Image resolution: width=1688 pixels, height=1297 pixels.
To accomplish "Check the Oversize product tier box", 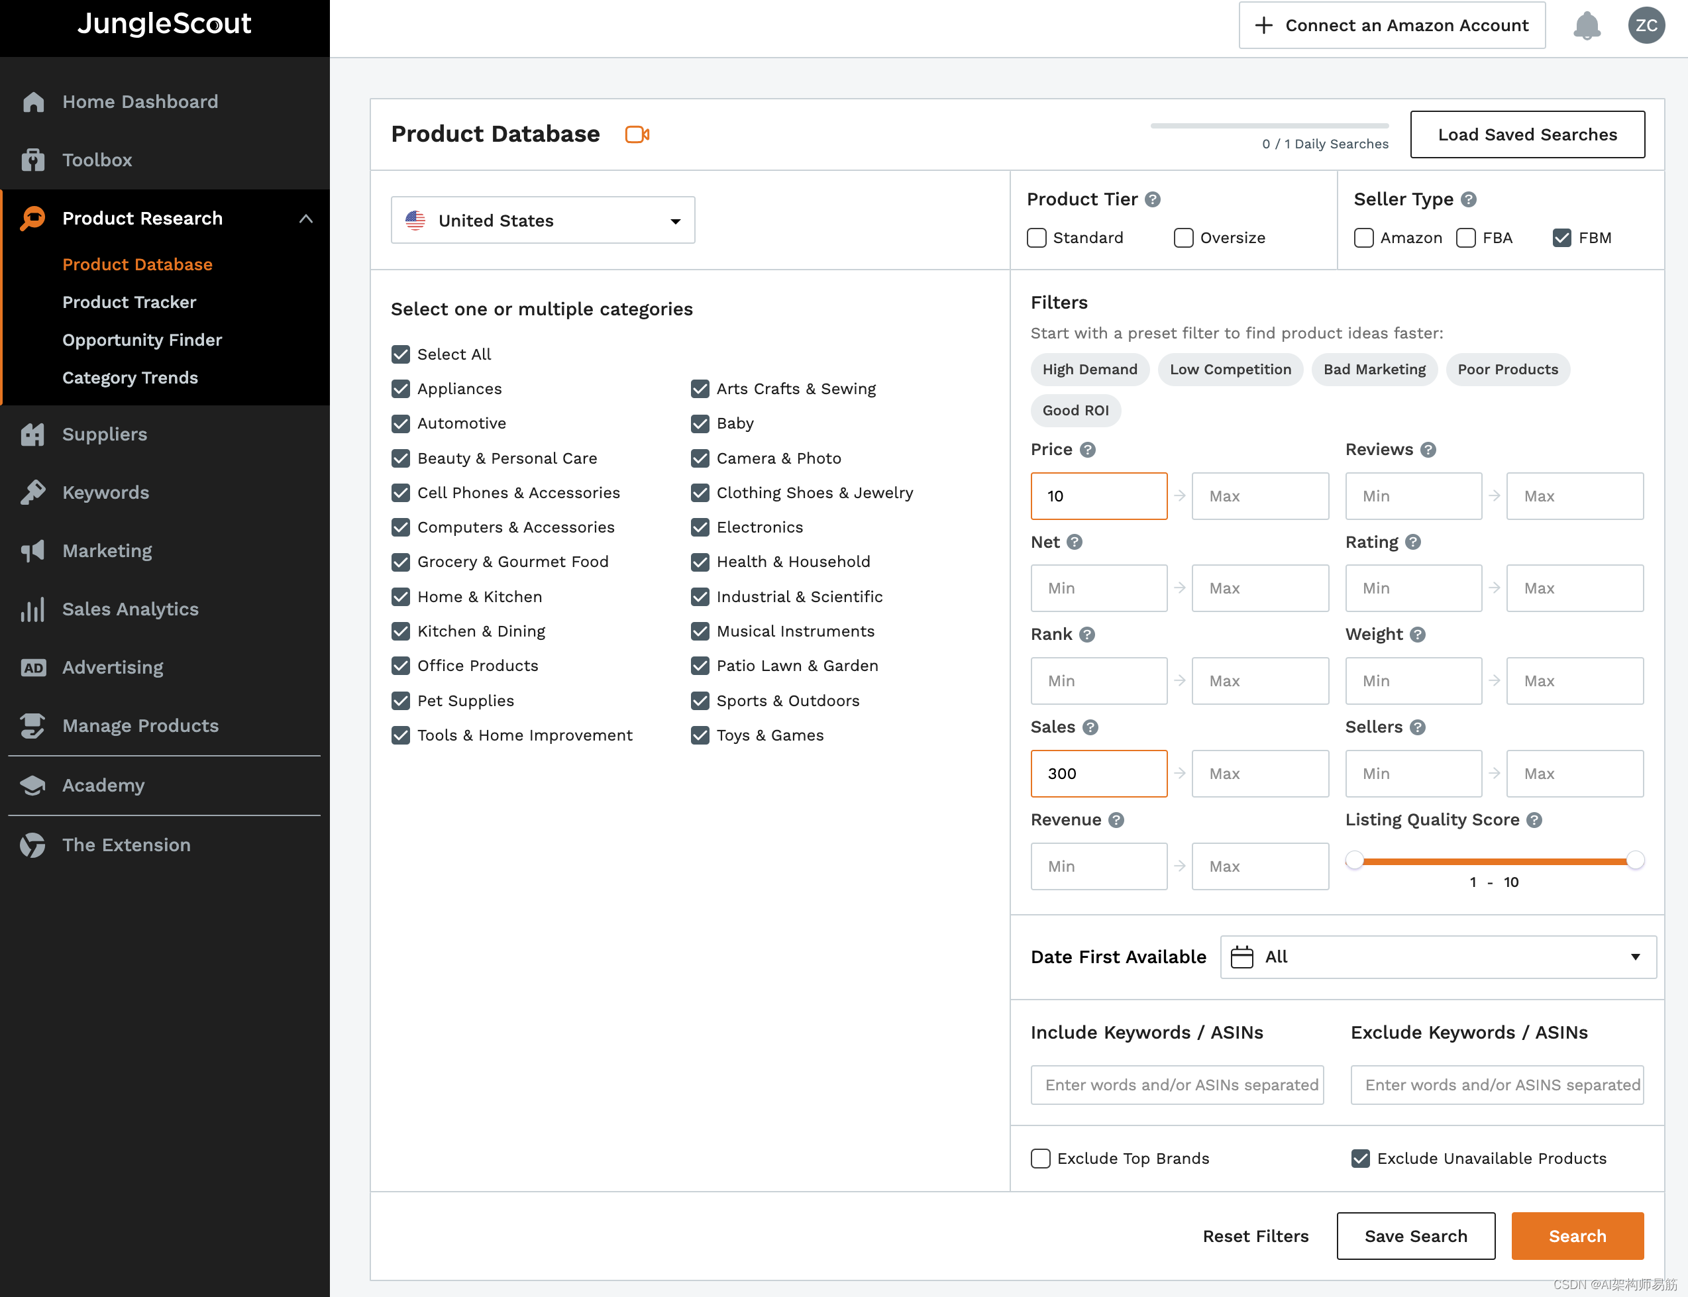I will tap(1184, 238).
